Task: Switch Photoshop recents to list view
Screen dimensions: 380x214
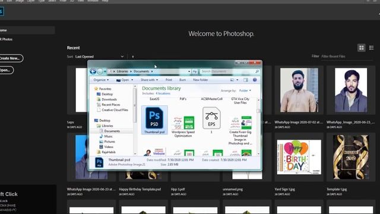Action: click(x=371, y=48)
